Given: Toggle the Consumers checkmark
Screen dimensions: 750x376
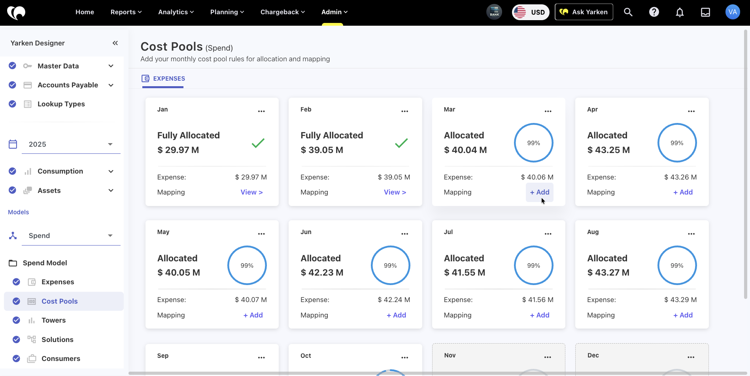Looking at the screenshot, I should coord(16,359).
